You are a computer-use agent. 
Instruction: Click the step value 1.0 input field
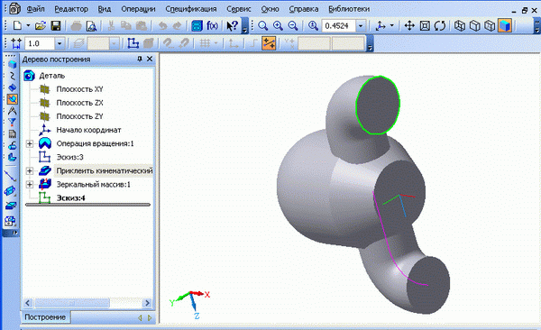point(40,43)
